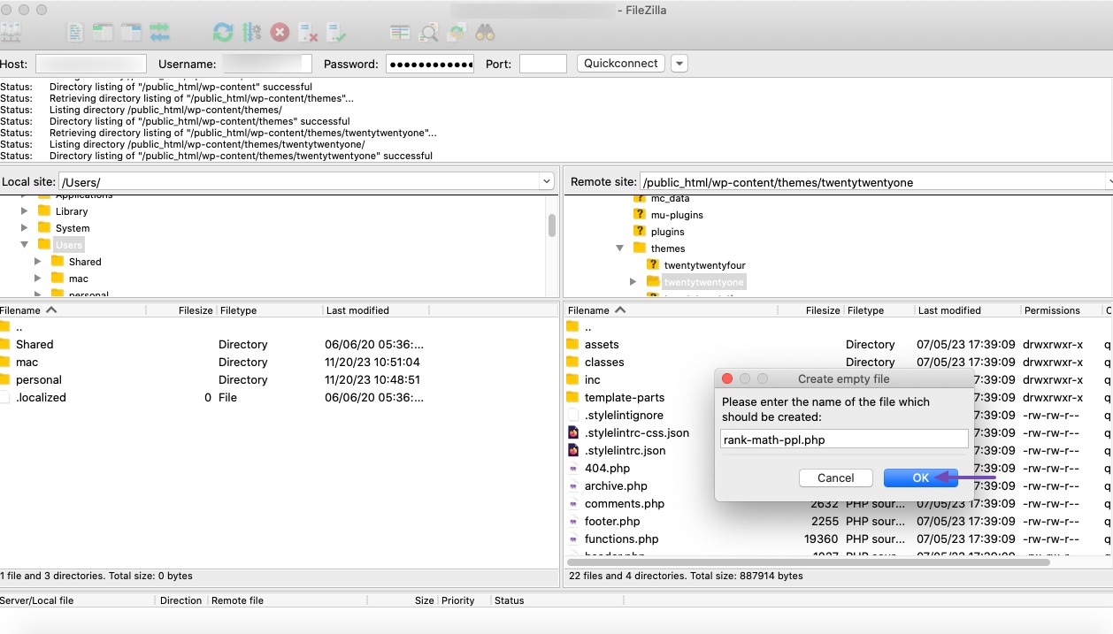1113x634 pixels.
Task: Click the Host input field
Action: pyautogui.click(x=91, y=64)
